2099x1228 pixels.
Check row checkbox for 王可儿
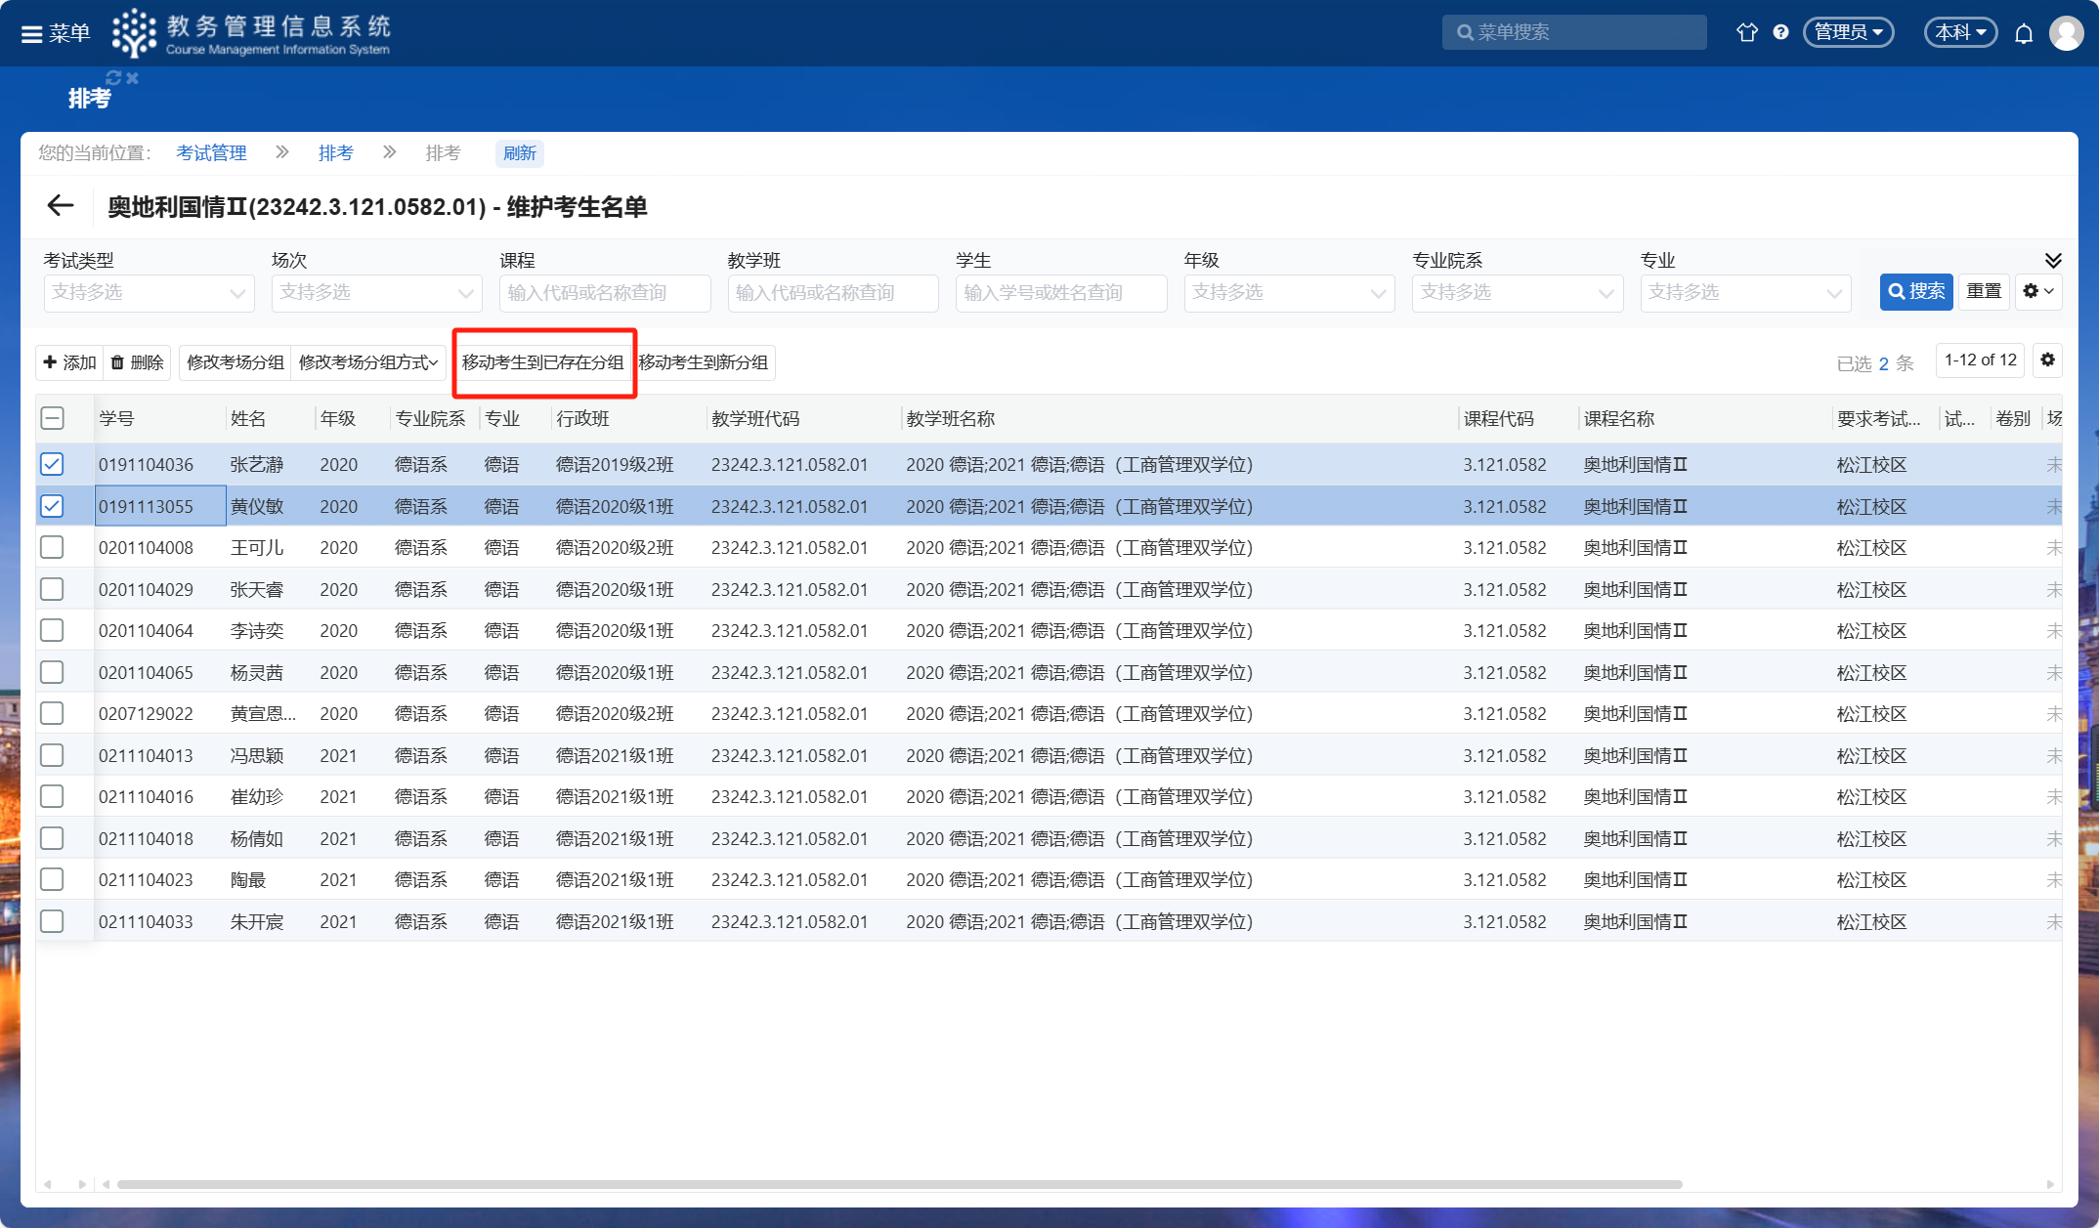pos(53,547)
